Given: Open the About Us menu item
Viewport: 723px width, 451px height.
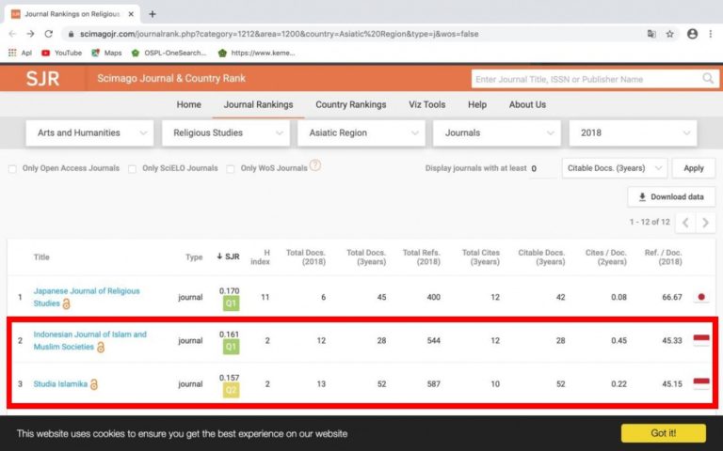Looking at the screenshot, I should point(527,105).
